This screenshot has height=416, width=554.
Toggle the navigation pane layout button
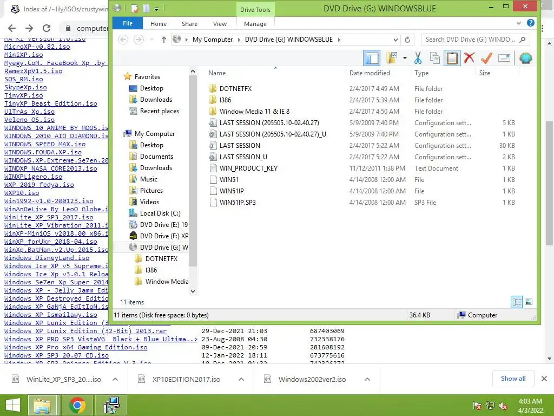click(372, 58)
